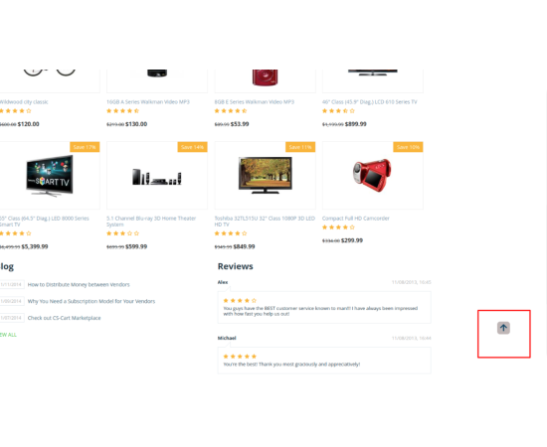The height and width of the screenshot is (447, 547).
Task: Click the star rating under Compact Camcorder
Action: [x=338, y=227]
